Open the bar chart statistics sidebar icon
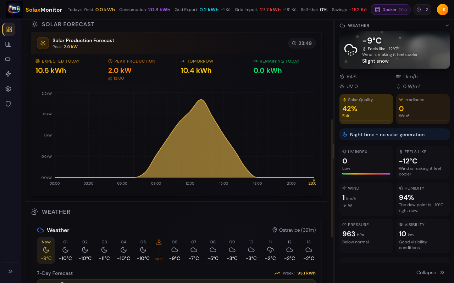This screenshot has height=283, width=454. (x=8, y=44)
